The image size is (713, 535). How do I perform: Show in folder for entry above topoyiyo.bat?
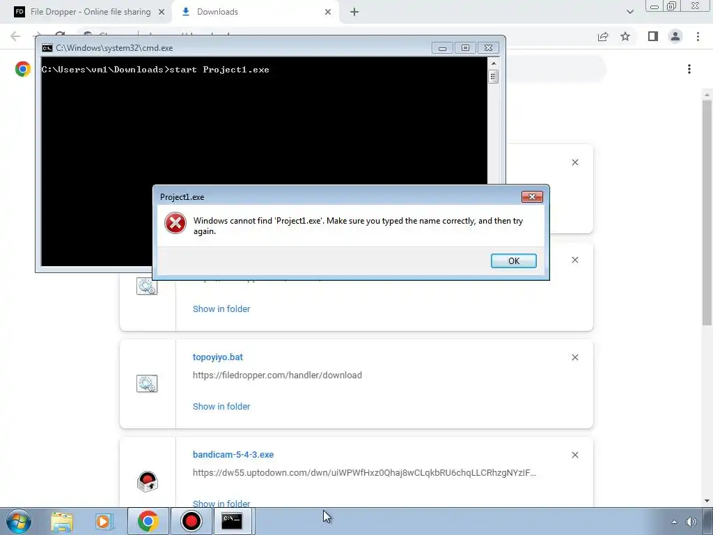(x=221, y=309)
